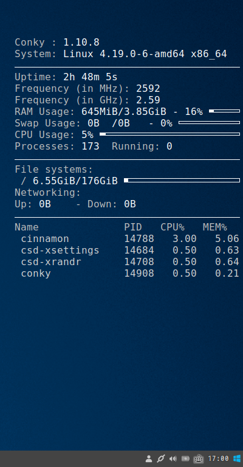This screenshot has height=467, width=243.
Task: Click the battery charging tray icon
Action: point(185,458)
